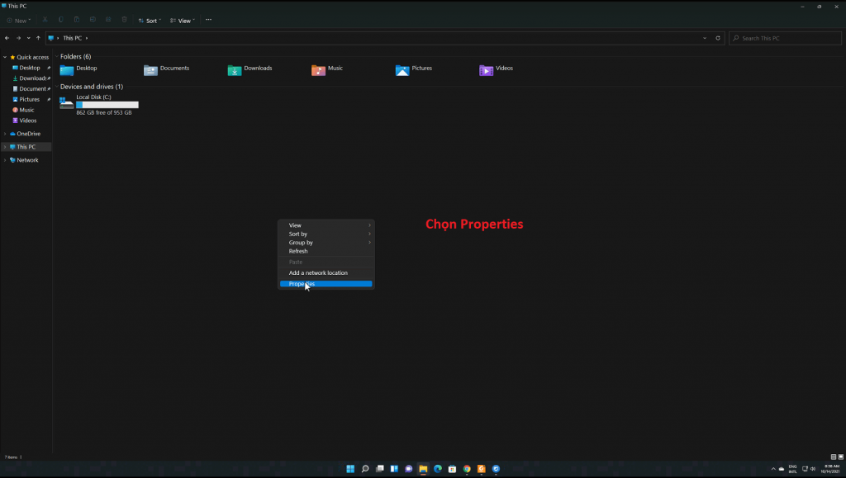Image resolution: width=846 pixels, height=478 pixels.
Task: Collapse the Quick access section
Action: click(6, 57)
